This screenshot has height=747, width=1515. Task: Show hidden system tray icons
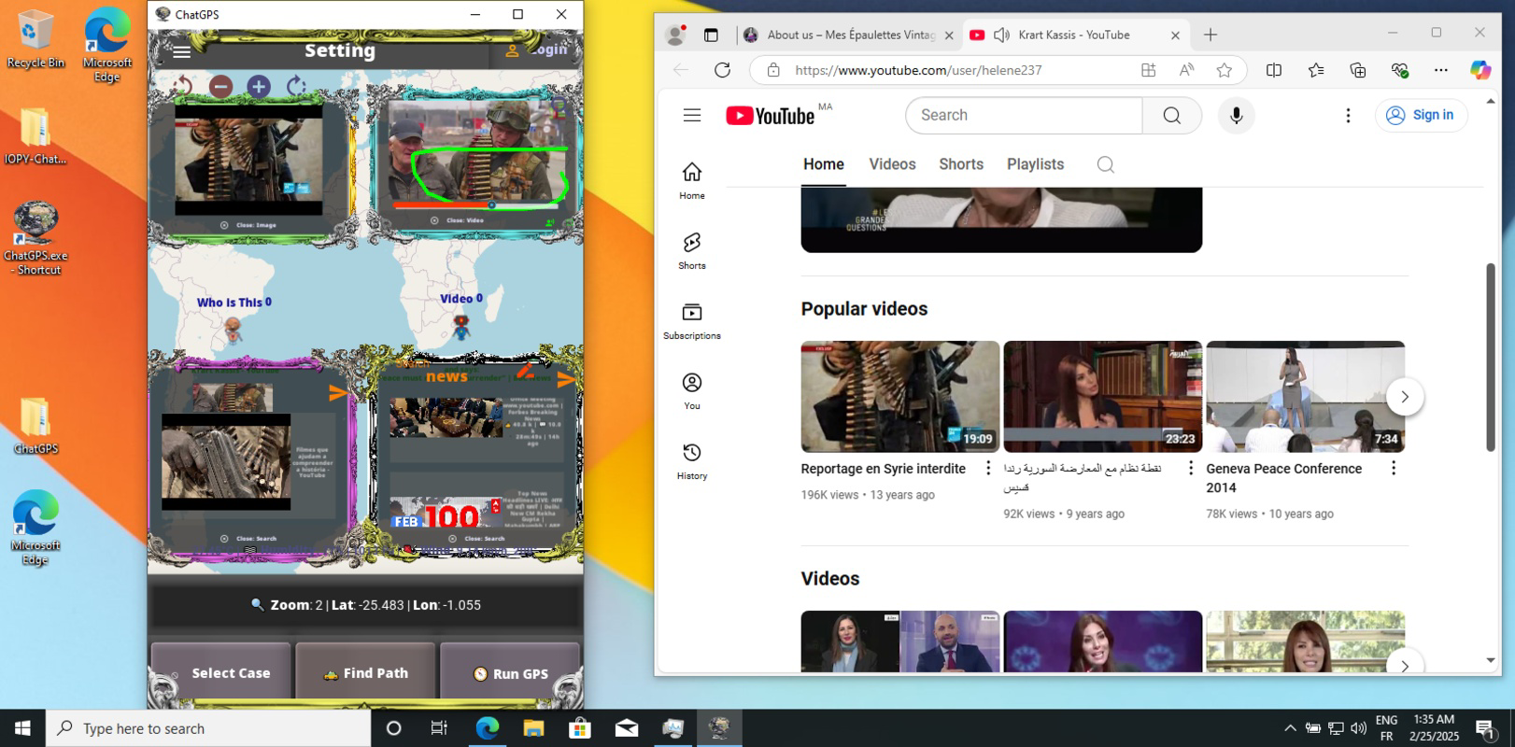pos(1290,728)
